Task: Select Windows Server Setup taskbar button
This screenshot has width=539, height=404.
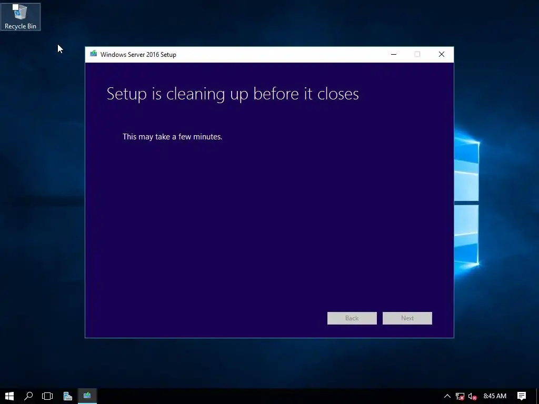Action: tap(87, 396)
